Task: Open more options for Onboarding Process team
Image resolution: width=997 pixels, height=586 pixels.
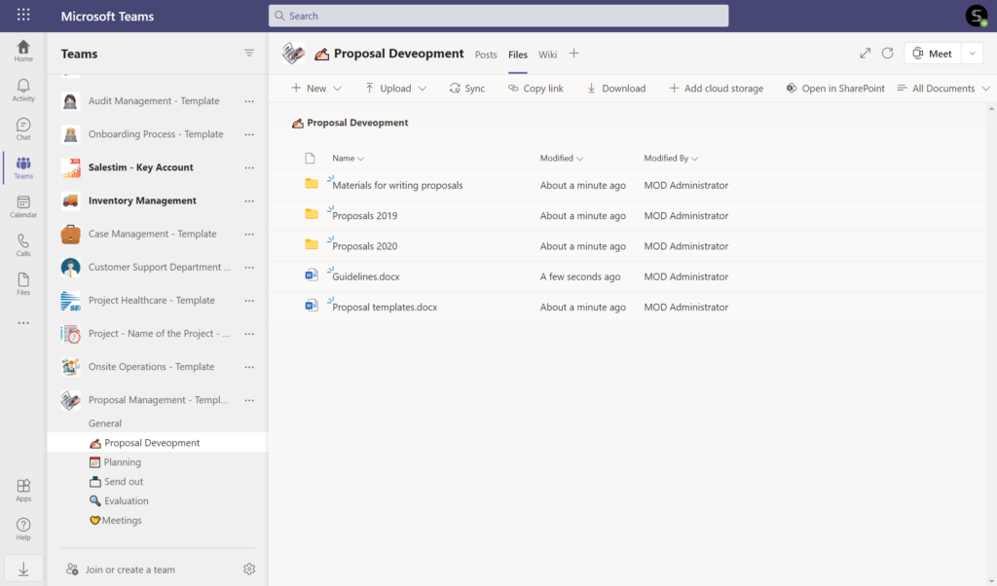Action: pos(249,134)
